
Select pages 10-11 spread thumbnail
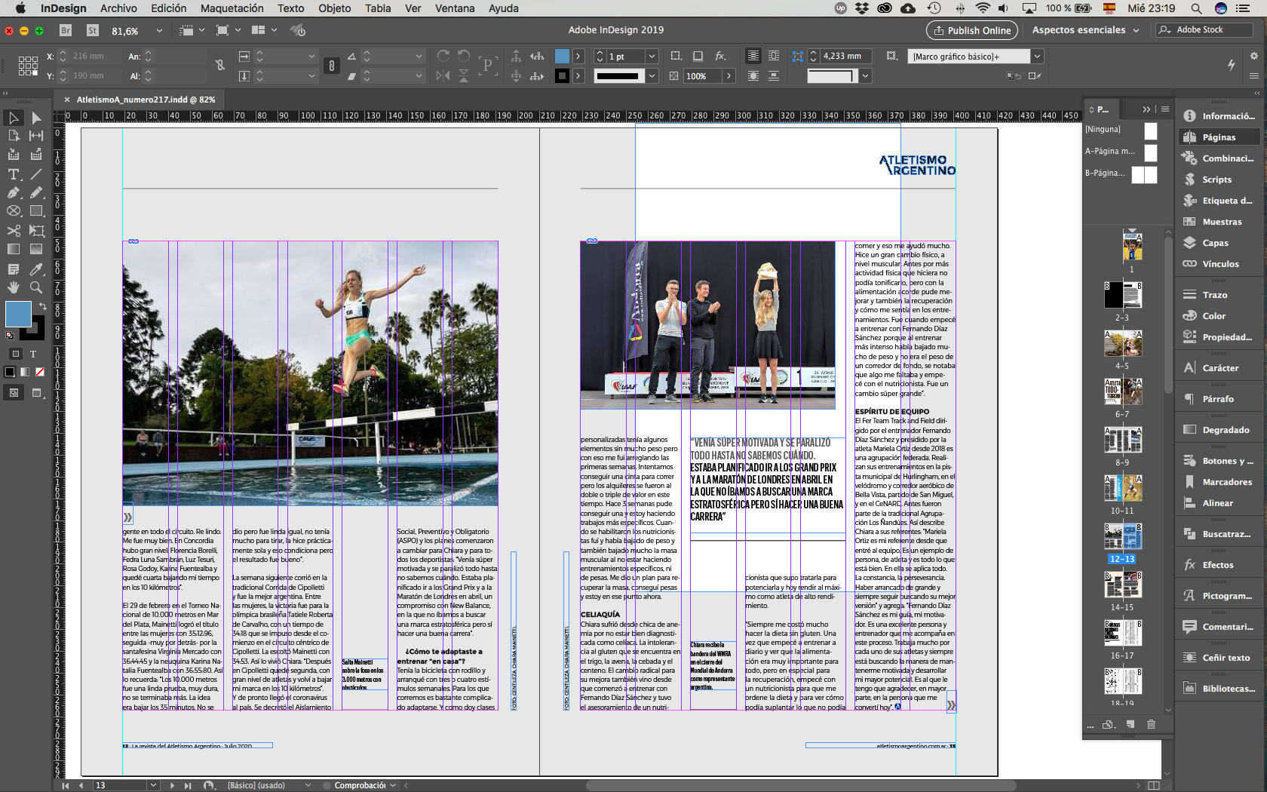(x=1123, y=489)
